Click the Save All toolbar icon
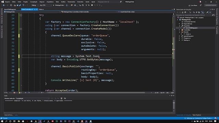 20,5
